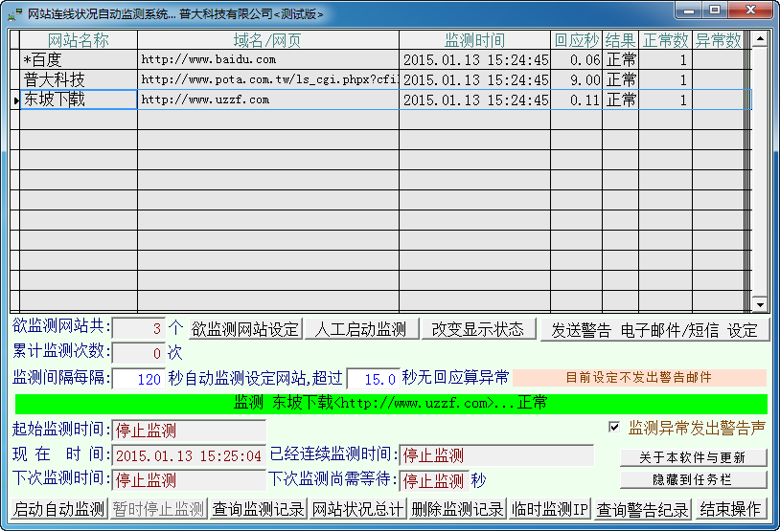Screen dimensions: 780x531
Task: Minimize the monitoring window
Action: click(x=689, y=10)
